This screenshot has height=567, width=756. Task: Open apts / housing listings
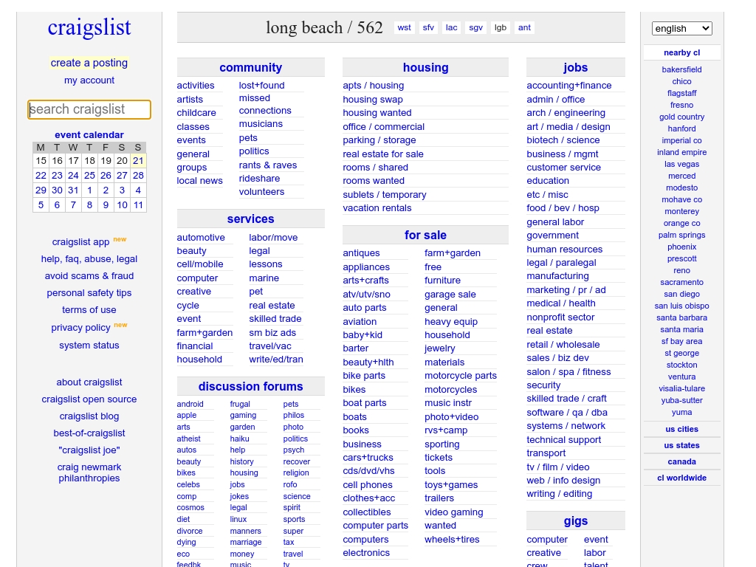click(x=373, y=86)
